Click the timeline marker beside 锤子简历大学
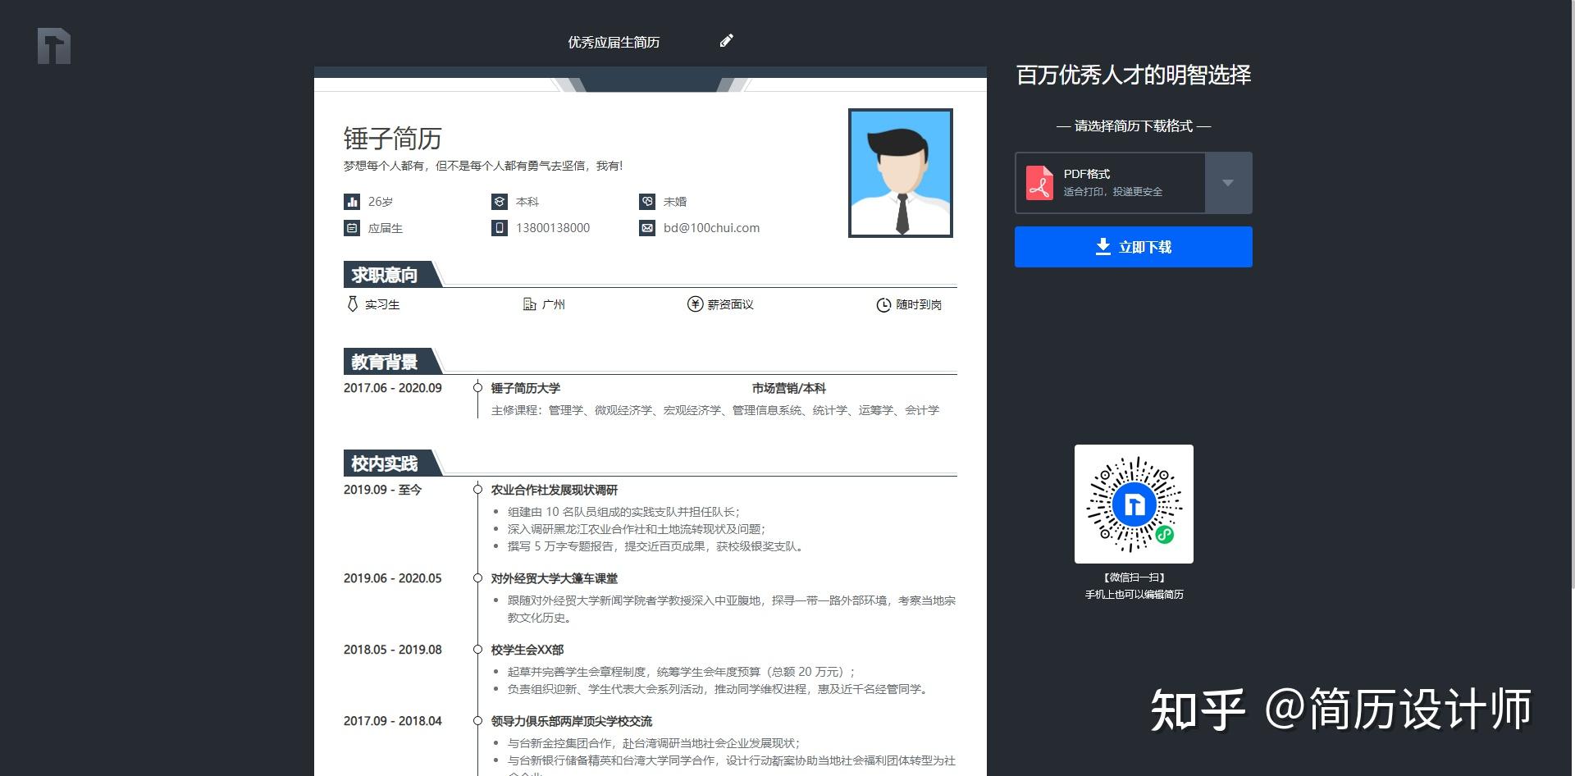This screenshot has width=1575, height=776. point(477,388)
